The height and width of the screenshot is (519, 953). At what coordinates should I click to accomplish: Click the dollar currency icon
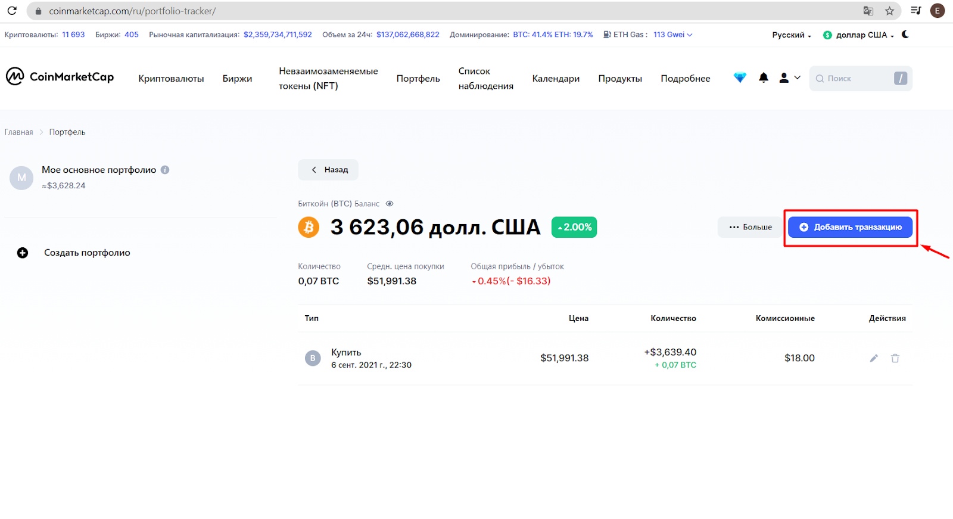tap(827, 35)
